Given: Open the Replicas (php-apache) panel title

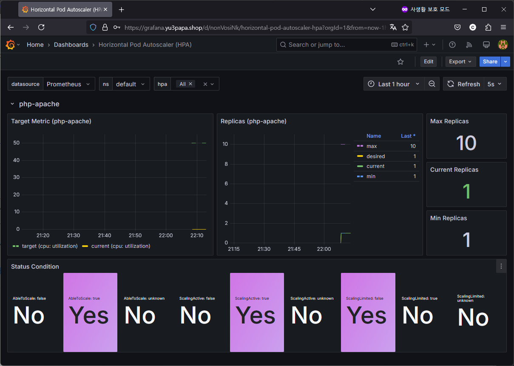Looking at the screenshot, I should point(253,121).
